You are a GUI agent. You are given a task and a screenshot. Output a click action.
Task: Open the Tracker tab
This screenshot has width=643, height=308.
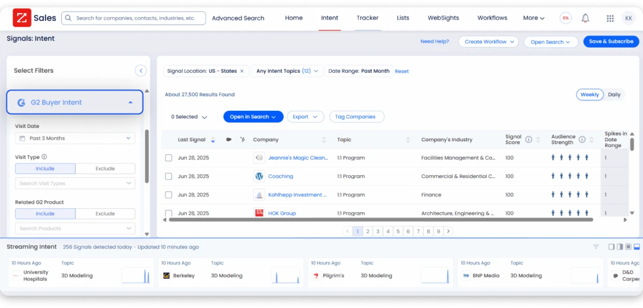click(368, 18)
